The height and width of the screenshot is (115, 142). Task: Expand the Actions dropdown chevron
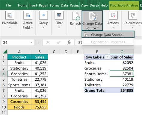click(113, 27)
